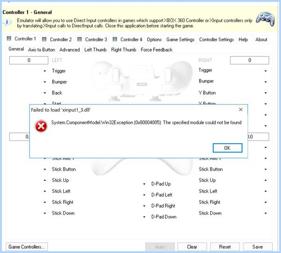The image size is (281, 253).
Task: Expand the LEFT Stick Right dropdown arrow
Action: pos(45,202)
